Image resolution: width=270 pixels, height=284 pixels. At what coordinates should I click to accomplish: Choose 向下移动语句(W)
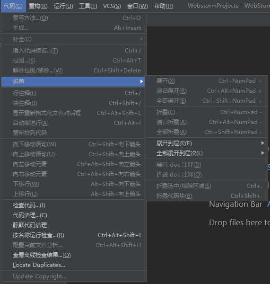click(73, 144)
